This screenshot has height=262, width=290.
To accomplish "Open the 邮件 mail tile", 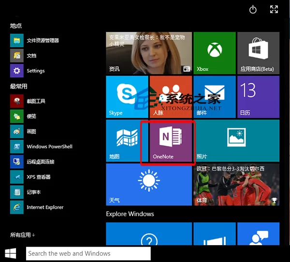I will click(215, 97).
